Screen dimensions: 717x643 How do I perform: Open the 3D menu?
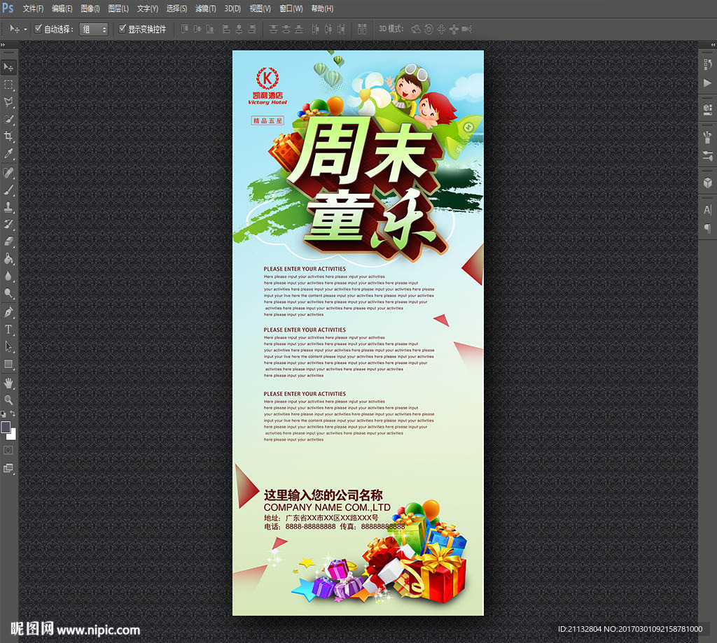click(x=232, y=8)
